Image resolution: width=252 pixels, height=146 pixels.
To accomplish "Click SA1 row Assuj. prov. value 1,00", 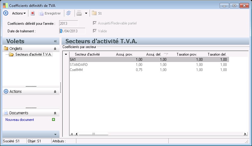I will click(139, 60).
